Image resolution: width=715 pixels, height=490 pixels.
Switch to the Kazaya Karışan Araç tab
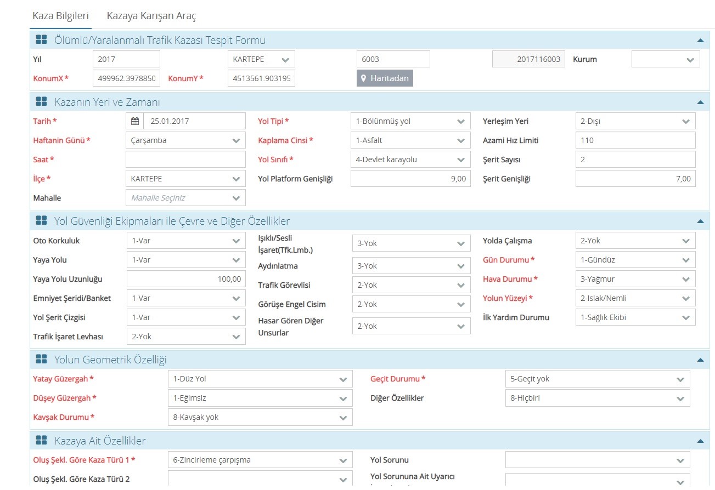pos(151,16)
